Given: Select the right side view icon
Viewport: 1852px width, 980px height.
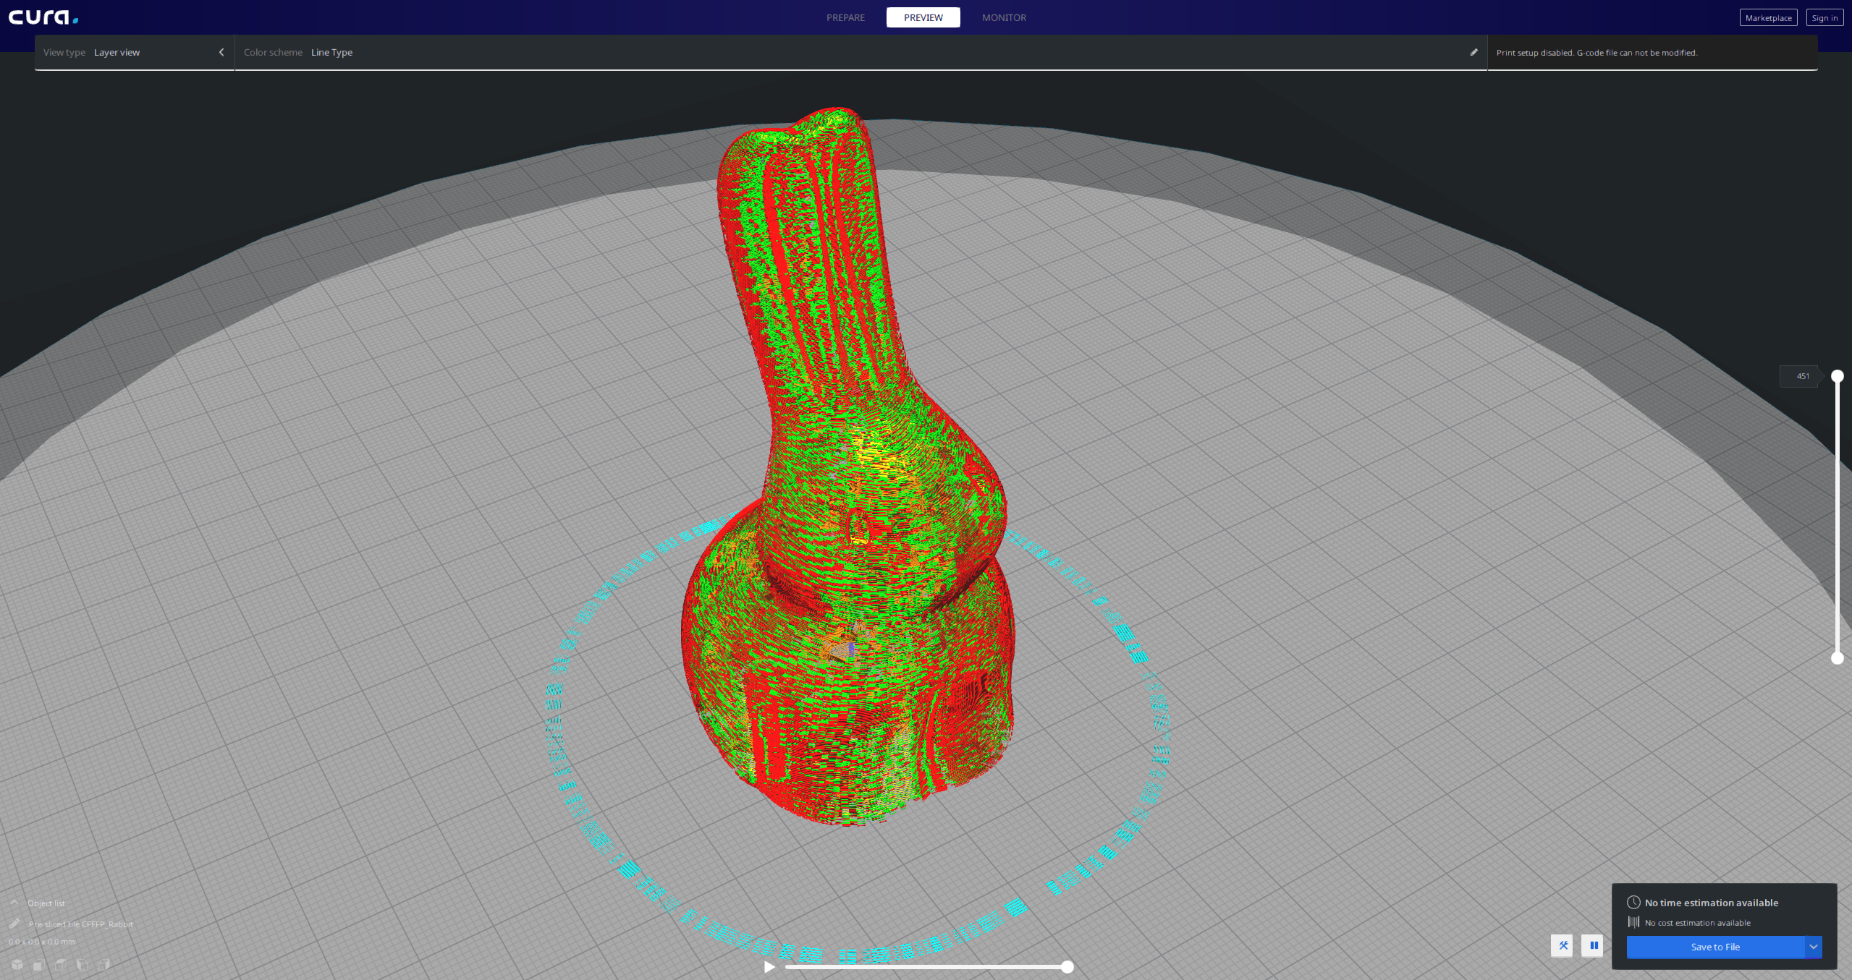Looking at the screenshot, I should click(x=104, y=966).
